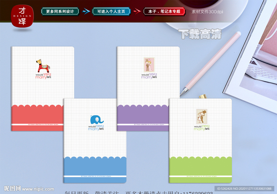Click would YOU marry ME text on green notebook
This screenshot has width=277, height=194.
202,128
